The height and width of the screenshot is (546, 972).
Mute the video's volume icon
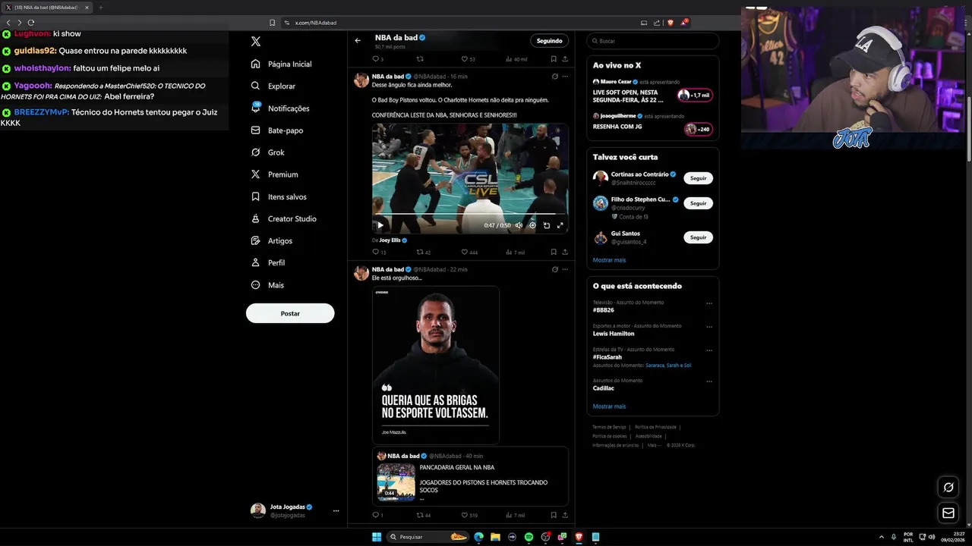(x=519, y=225)
